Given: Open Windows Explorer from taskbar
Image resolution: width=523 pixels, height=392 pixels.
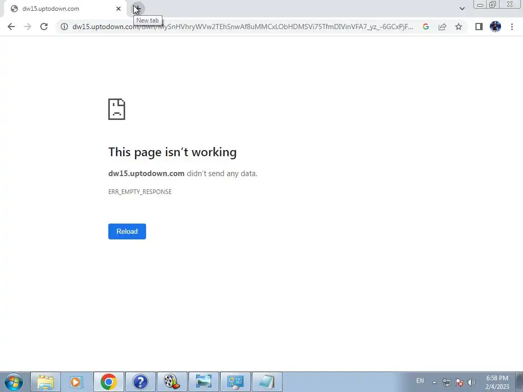Looking at the screenshot, I should point(45,382).
